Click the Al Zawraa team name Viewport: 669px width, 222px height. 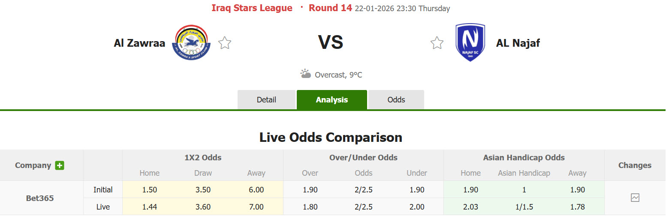[139, 43]
